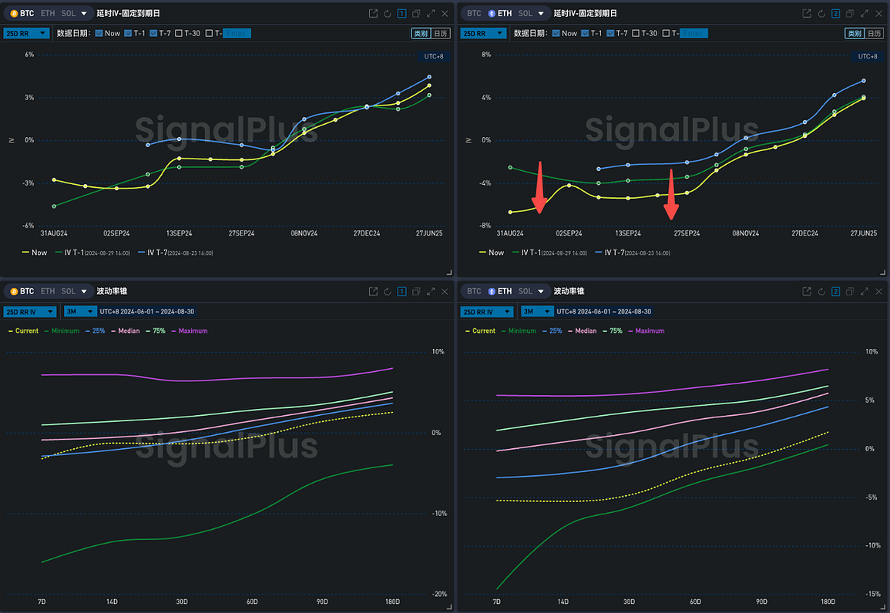Open bottom-right ETH volatility cone in popout
Image resolution: width=890 pixels, height=613 pixels.
pyautogui.click(x=807, y=292)
